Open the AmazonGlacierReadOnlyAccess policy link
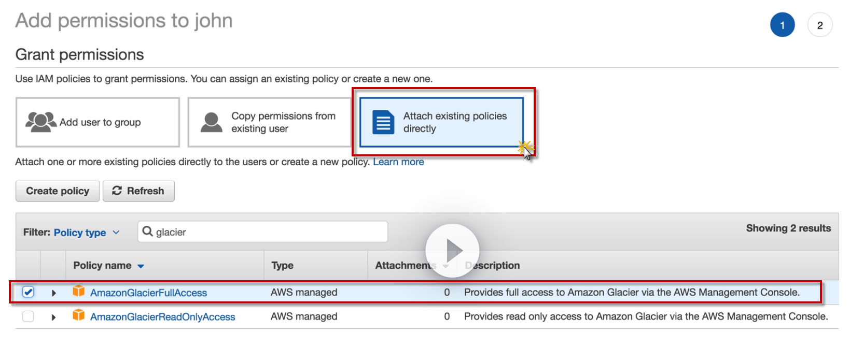Screen dimensions: 850x348 coord(162,317)
